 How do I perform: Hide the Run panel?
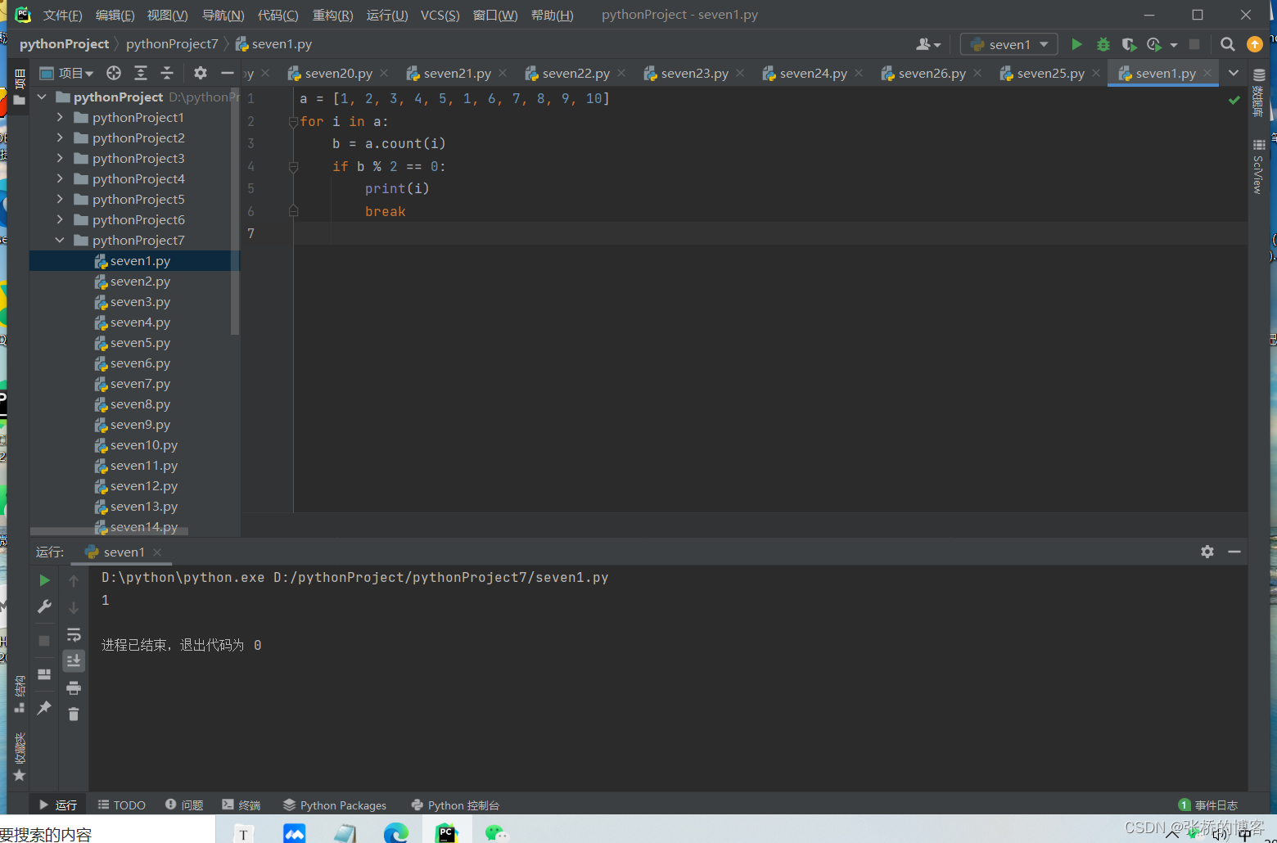1234,552
